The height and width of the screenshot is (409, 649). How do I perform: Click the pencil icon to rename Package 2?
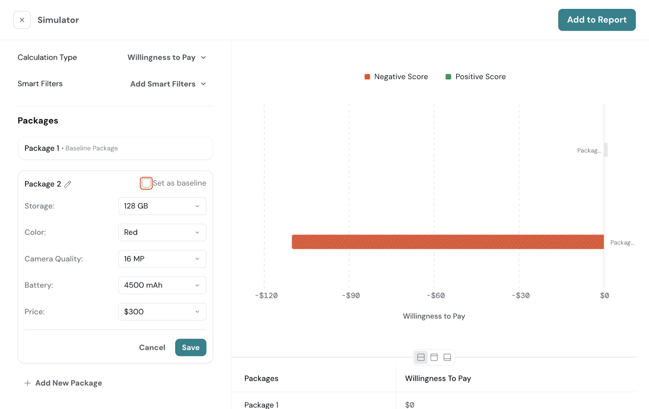[68, 184]
